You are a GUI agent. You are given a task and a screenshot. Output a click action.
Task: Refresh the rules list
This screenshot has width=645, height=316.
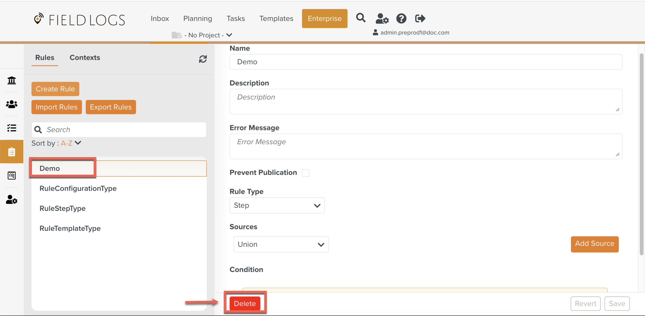203,59
